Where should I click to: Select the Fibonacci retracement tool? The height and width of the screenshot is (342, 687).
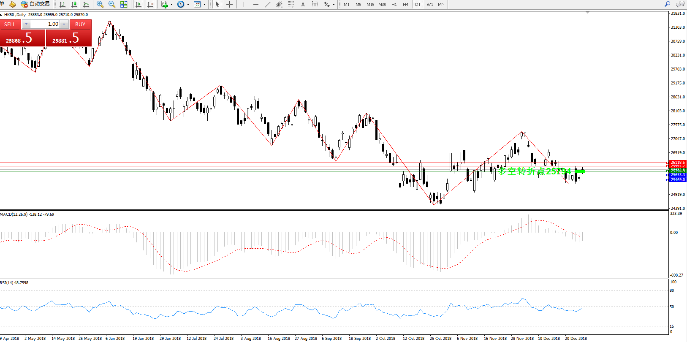point(291,4)
